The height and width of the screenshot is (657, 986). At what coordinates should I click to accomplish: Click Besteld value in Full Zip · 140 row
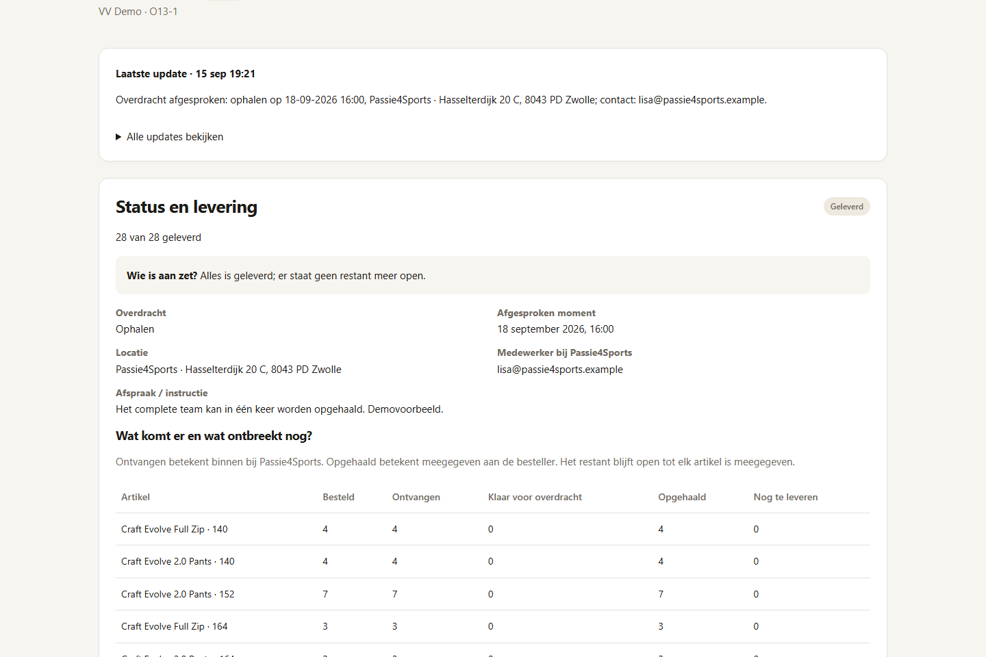coord(325,529)
